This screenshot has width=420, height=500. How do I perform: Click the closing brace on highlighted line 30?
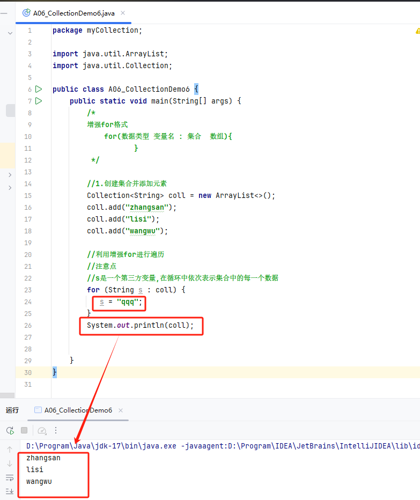[x=55, y=372]
